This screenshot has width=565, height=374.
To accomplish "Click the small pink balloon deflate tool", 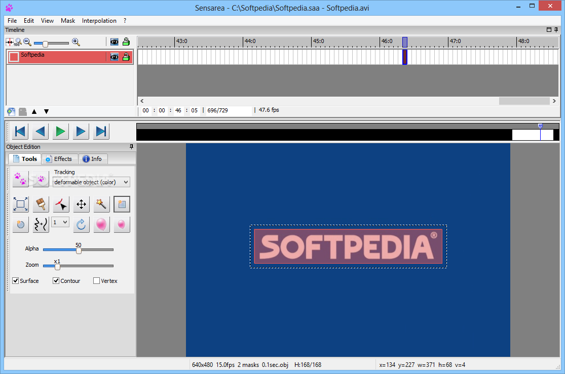I will (x=122, y=225).
